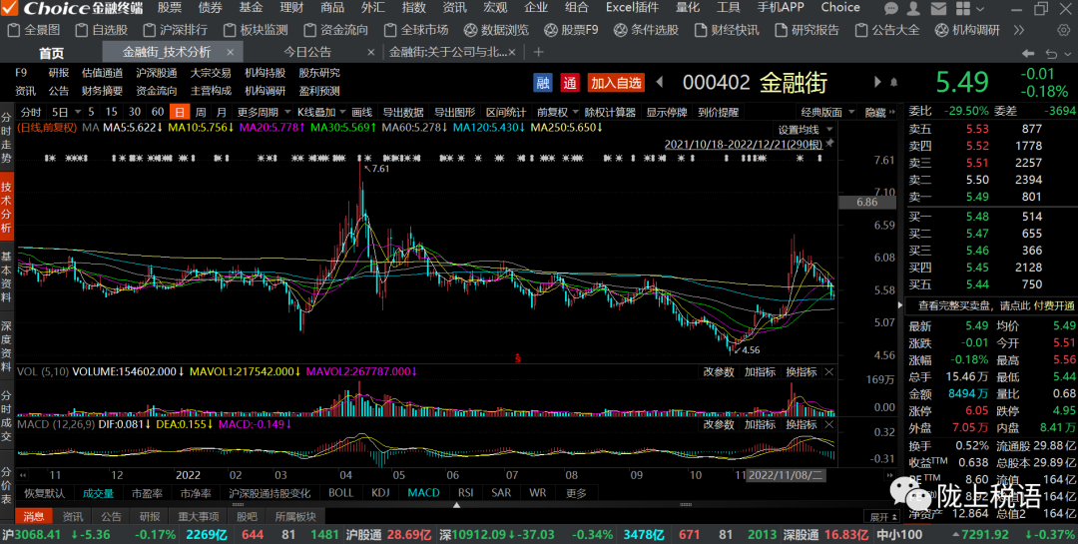The width and height of the screenshot is (1078, 544).
Task: Click the price alert bell icon
Action: click(x=893, y=83)
